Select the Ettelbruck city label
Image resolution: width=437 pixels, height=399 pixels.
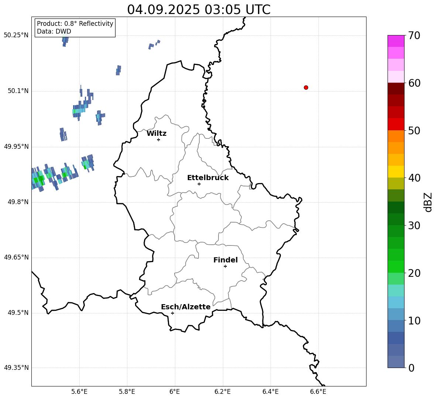208,178
